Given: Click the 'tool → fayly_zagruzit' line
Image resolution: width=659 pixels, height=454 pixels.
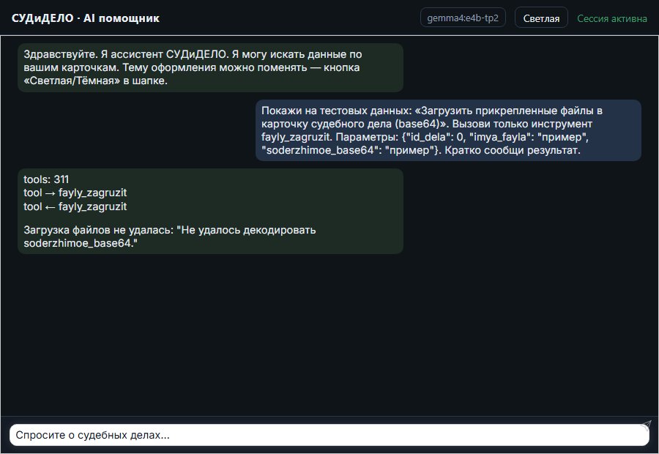Looking at the screenshot, I should pyautogui.click(x=75, y=193).
